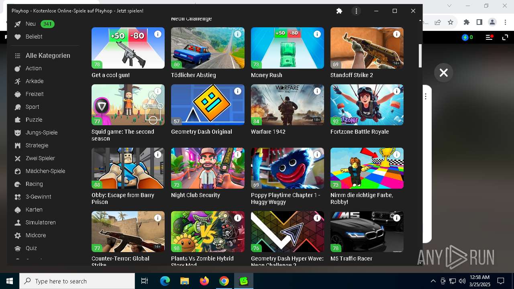
Task: Show info for Standoff Strike 2
Action: click(x=397, y=34)
